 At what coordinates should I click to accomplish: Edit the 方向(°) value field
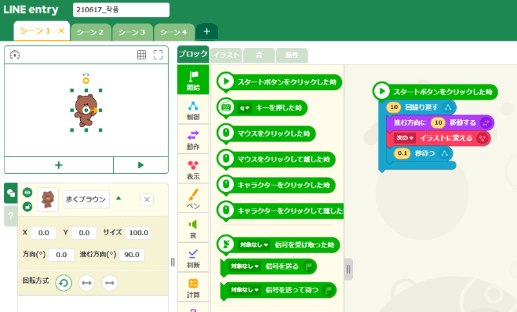[x=61, y=255]
